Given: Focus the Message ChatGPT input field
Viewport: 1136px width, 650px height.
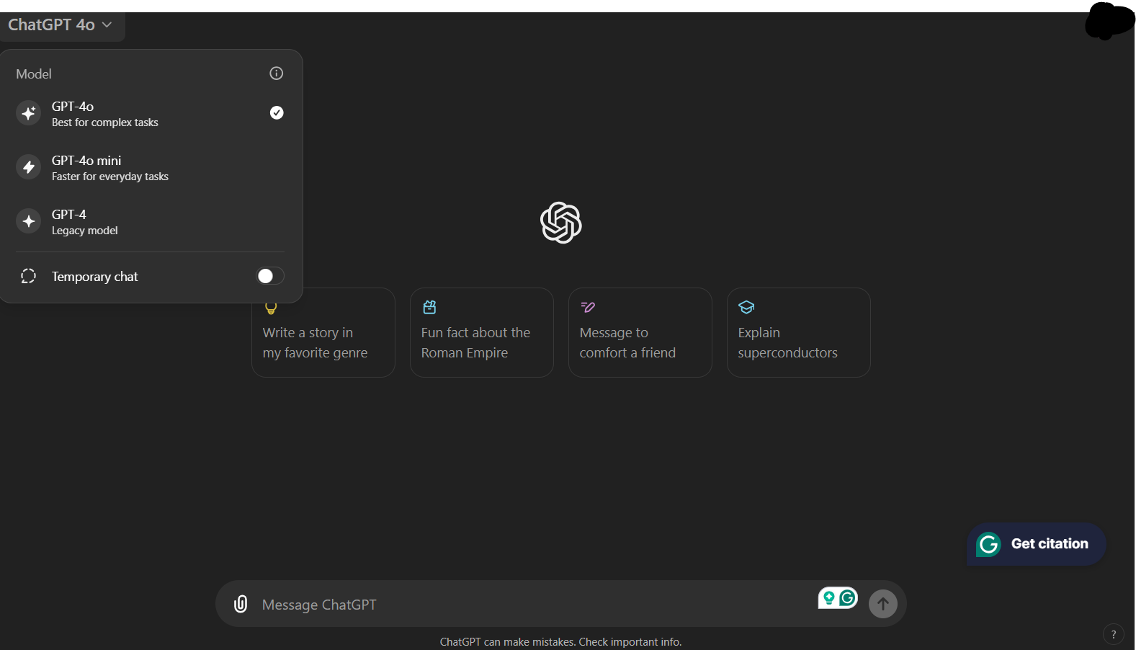Looking at the screenshot, I should point(533,605).
